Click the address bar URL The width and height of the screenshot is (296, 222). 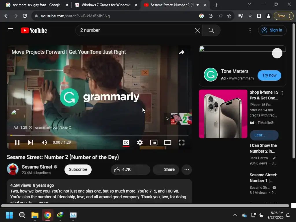pyautogui.click(x=75, y=16)
